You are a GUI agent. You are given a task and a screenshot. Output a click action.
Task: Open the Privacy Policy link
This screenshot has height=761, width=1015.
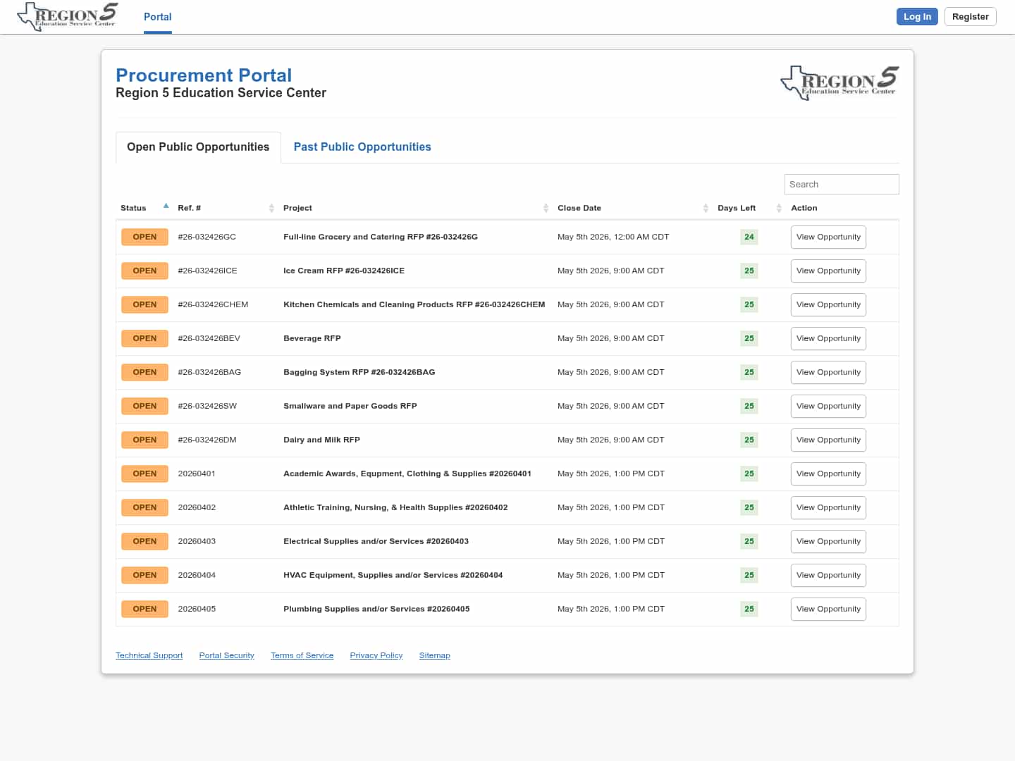coord(376,656)
